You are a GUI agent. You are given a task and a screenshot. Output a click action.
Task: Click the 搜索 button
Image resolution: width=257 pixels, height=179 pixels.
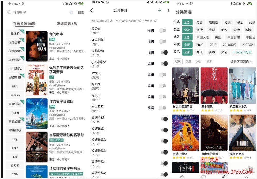[x=81, y=12]
